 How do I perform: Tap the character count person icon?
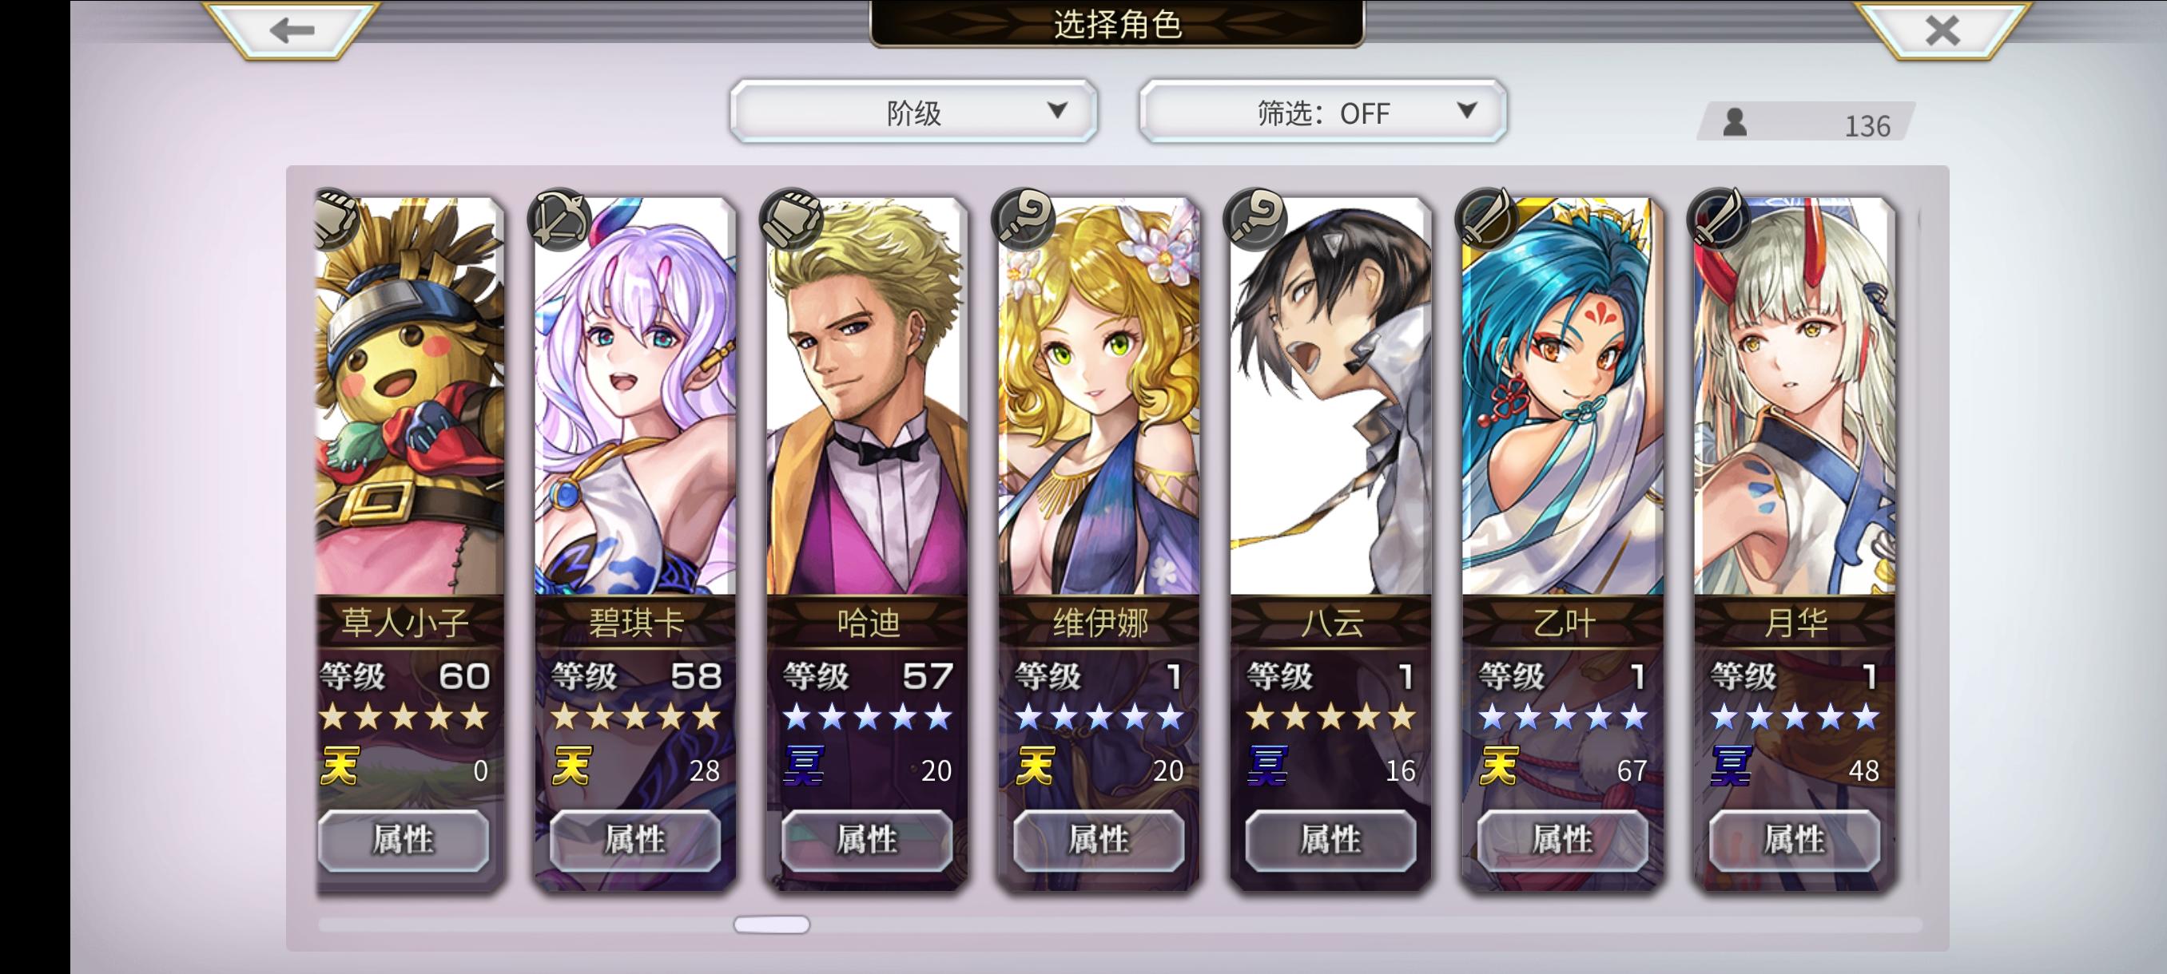(1735, 123)
